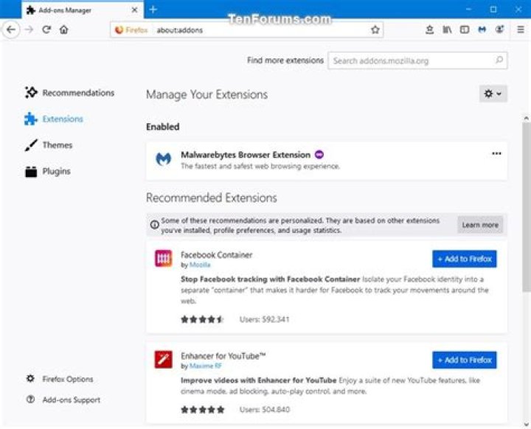Click the Facebook Container star rating

tap(202, 319)
